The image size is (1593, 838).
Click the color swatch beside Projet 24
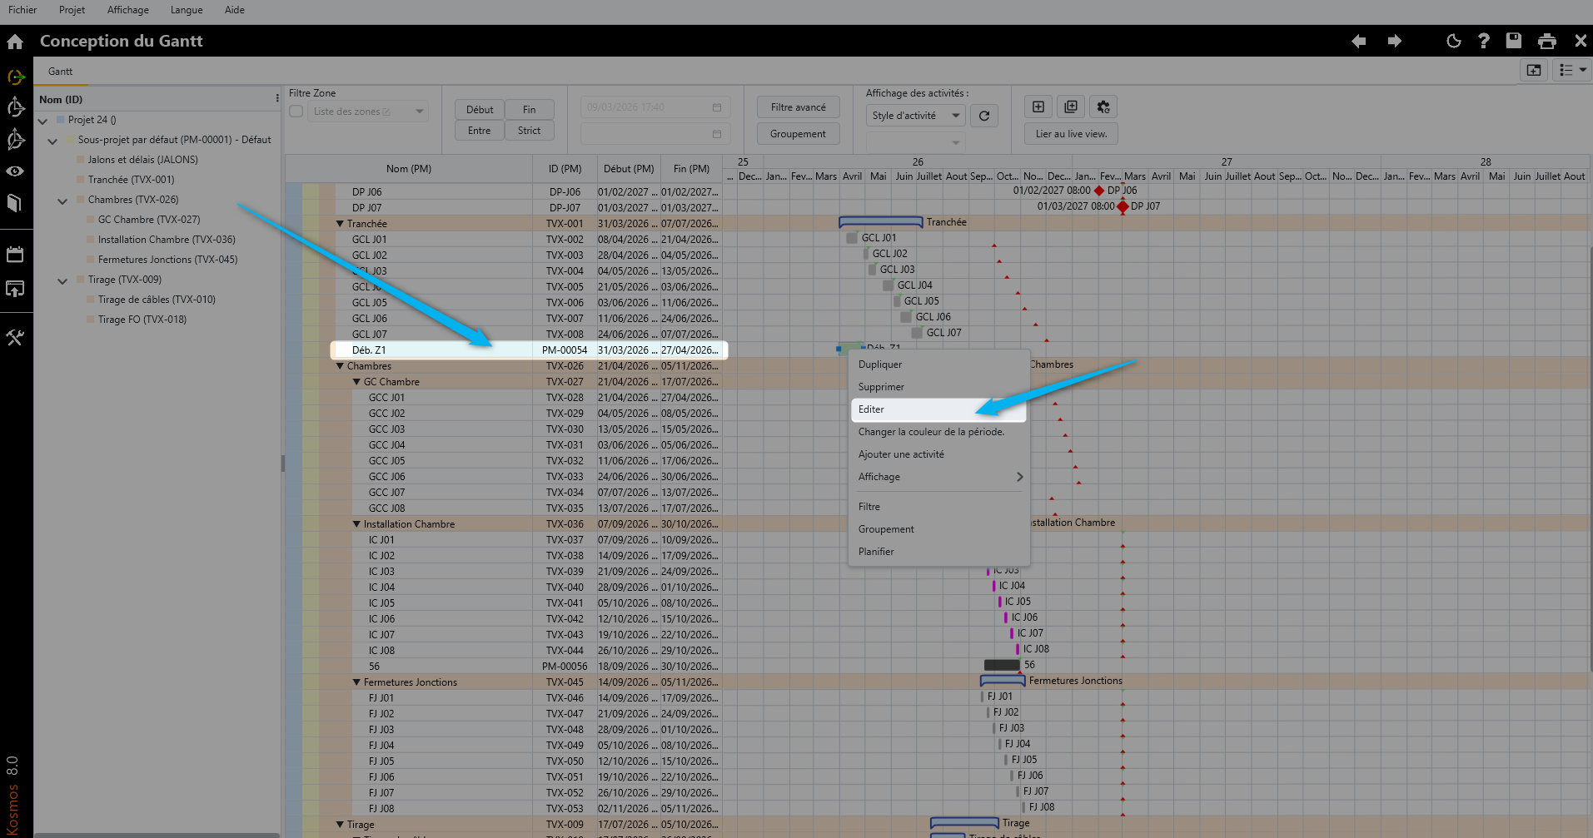[60, 120]
